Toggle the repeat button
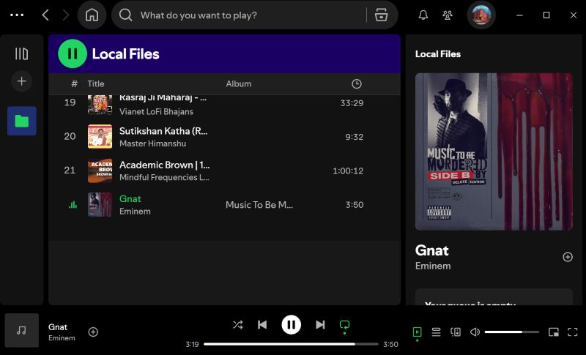This screenshot has height=355, width=586. (344, 325)
